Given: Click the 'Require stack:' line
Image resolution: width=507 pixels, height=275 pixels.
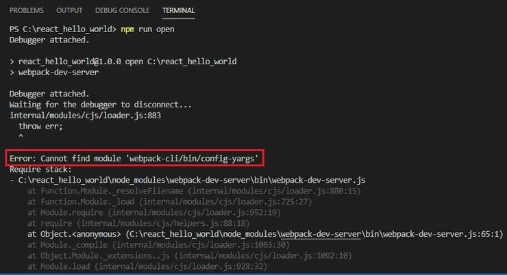Looking at the screenshot, I should (40, 170).
